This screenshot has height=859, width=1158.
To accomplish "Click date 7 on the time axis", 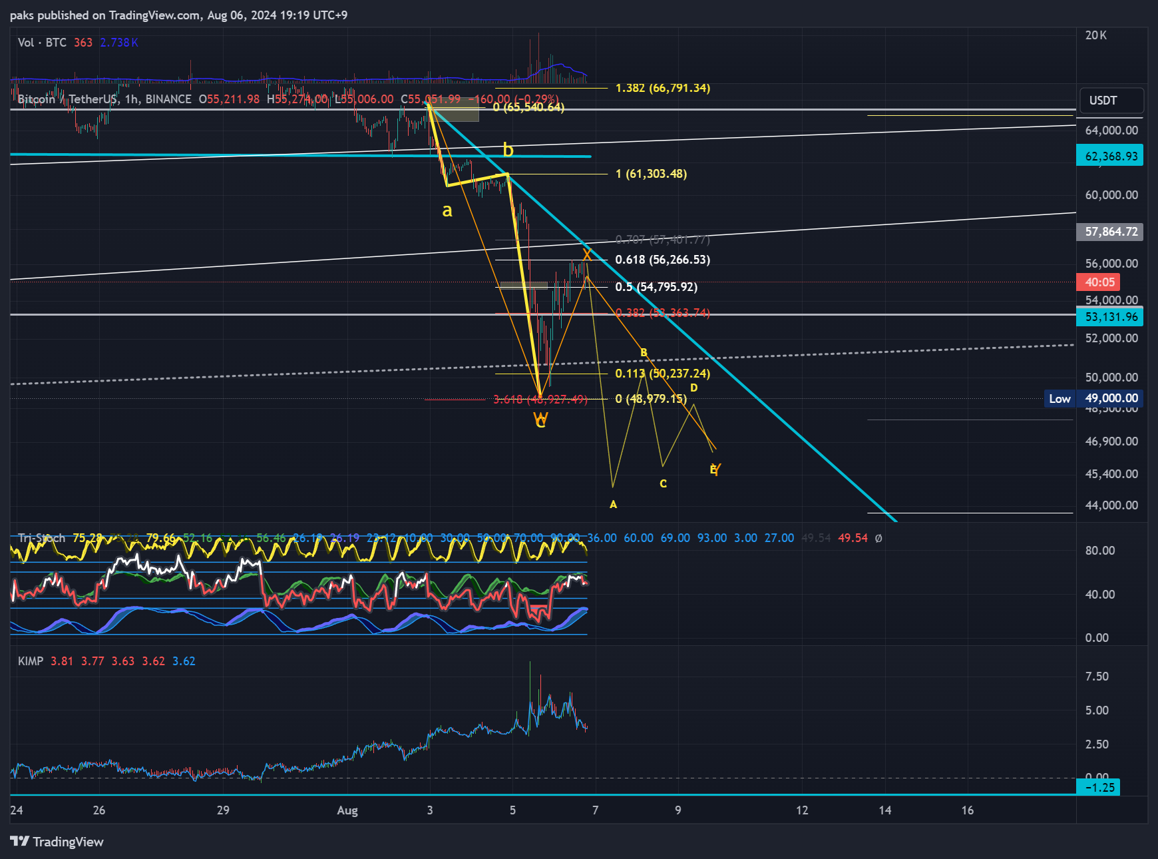I will coord(595,810).
